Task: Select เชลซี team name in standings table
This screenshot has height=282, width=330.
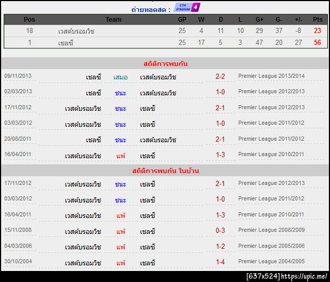Action: (65, 43)
